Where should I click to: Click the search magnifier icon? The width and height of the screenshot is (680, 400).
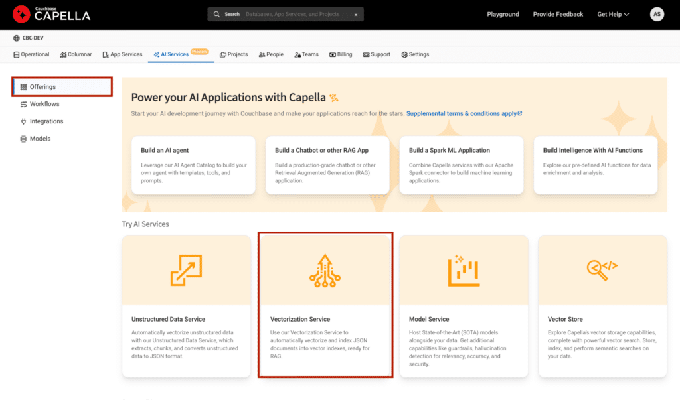[x=216, y=15]
